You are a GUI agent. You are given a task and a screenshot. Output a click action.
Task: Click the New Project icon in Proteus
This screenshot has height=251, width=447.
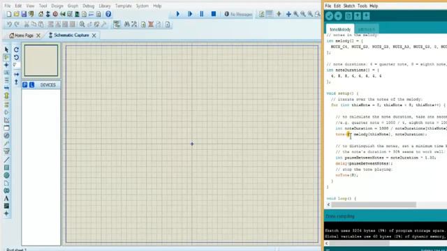coord(9,14)
